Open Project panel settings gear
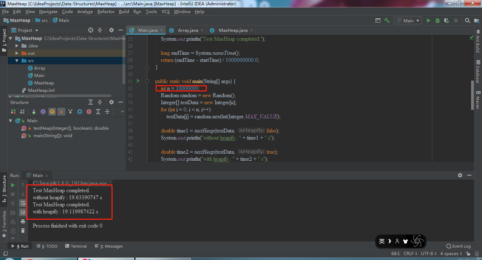 tap(112, 30)
